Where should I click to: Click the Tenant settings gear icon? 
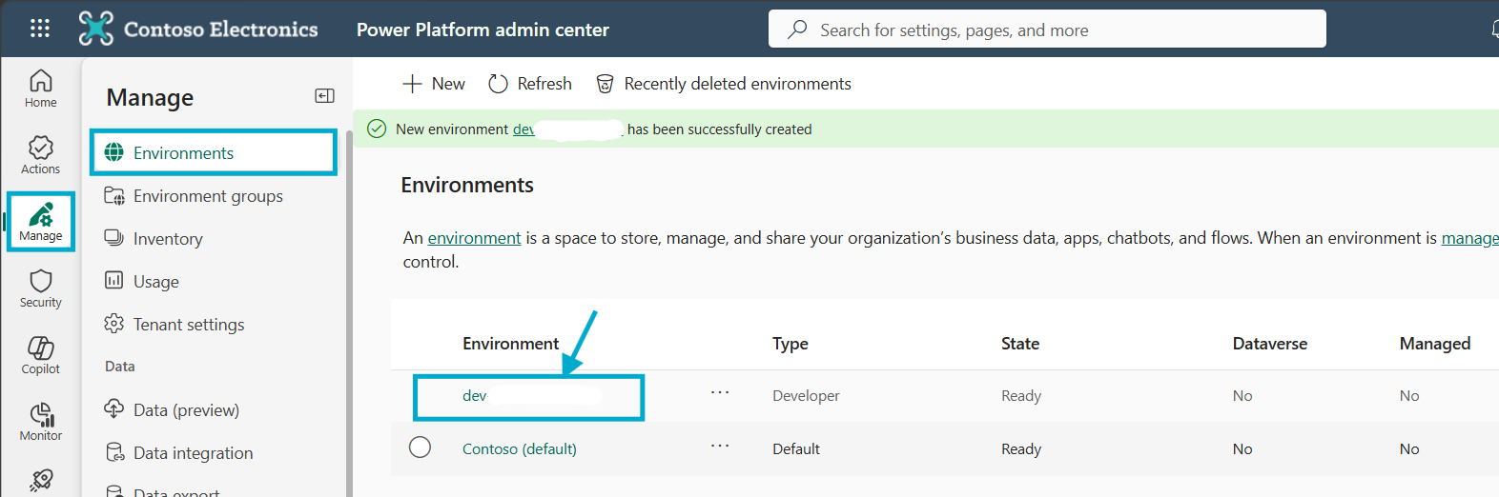(113, 324)
